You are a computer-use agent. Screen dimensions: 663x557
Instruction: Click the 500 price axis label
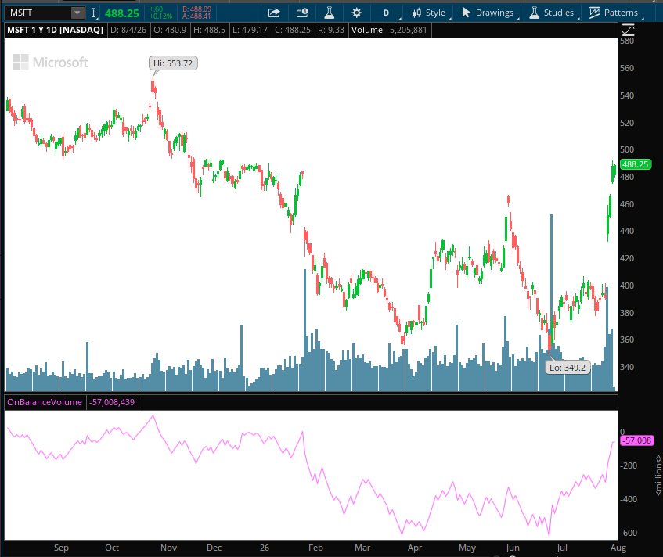tap(627, 149)
